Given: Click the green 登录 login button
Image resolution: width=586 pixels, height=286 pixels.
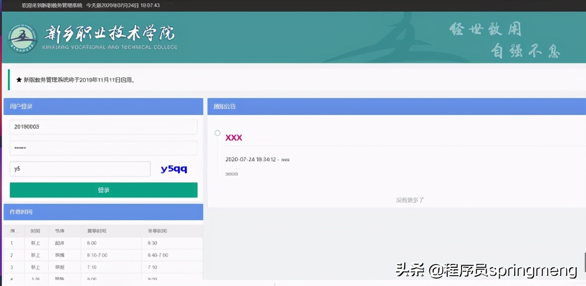Looking at the screenshot, I should click(103, 190).
